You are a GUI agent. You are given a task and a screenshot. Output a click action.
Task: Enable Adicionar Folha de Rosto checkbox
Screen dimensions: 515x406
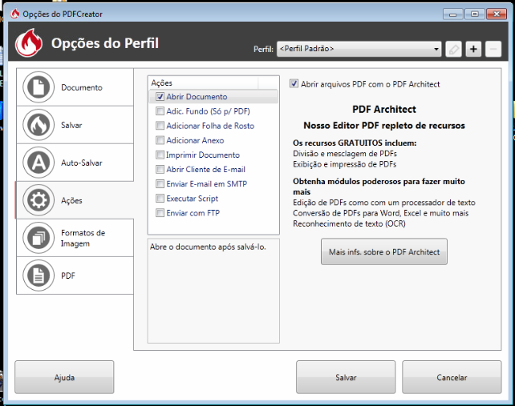[x=160, y=126]
